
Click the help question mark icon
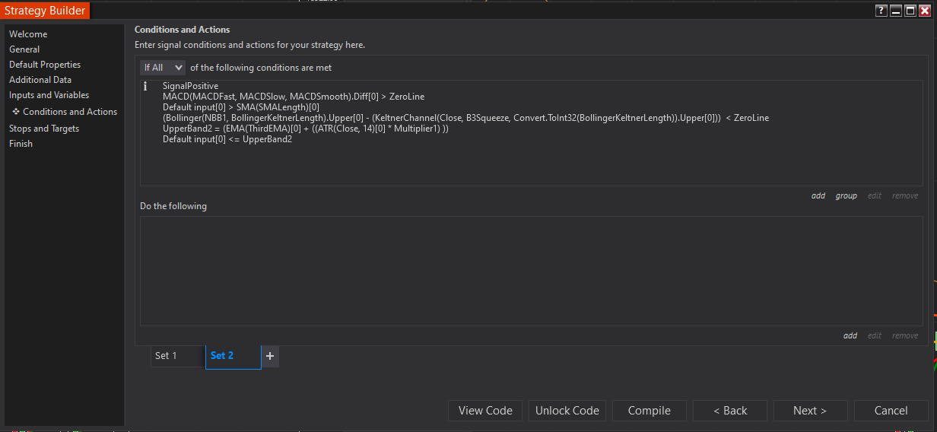point(881,11)
